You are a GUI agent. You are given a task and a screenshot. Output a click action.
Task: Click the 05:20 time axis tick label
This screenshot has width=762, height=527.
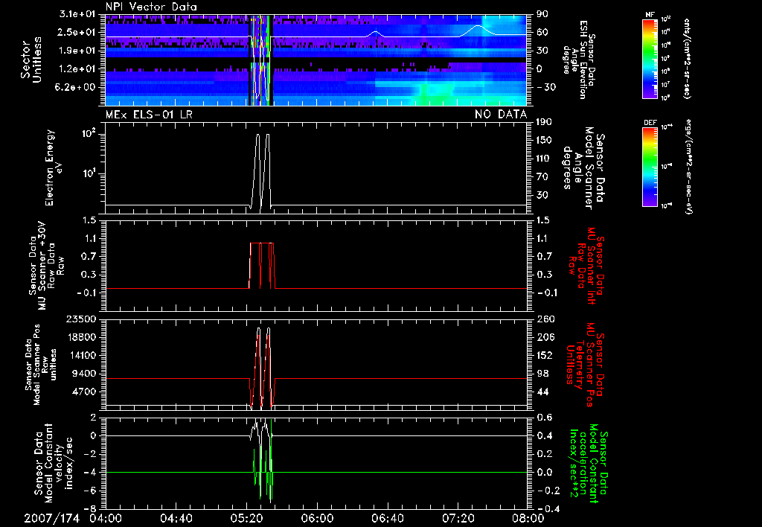click(246, 517)
